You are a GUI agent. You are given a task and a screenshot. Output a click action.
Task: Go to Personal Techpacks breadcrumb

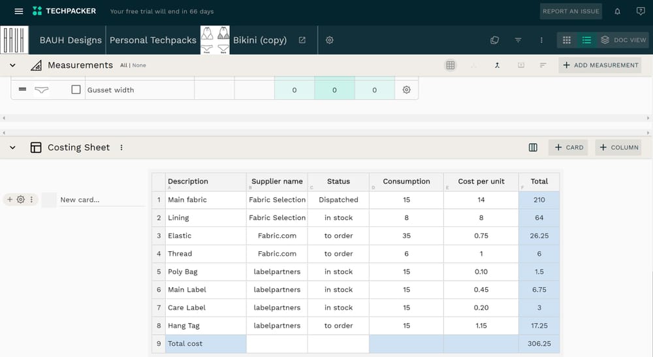click(x=153, y=40)
